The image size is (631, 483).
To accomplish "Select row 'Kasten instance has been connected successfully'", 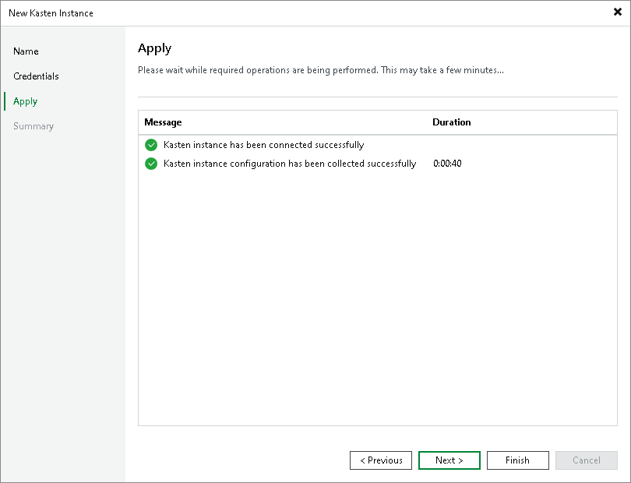I will pos(378,145).
